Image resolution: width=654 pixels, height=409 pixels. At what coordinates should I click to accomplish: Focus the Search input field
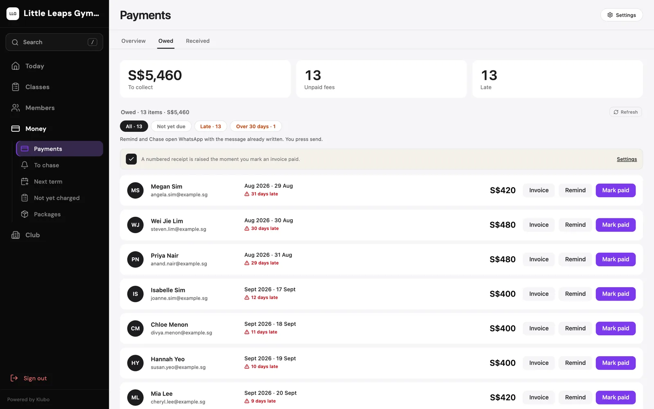coord(54,42)
